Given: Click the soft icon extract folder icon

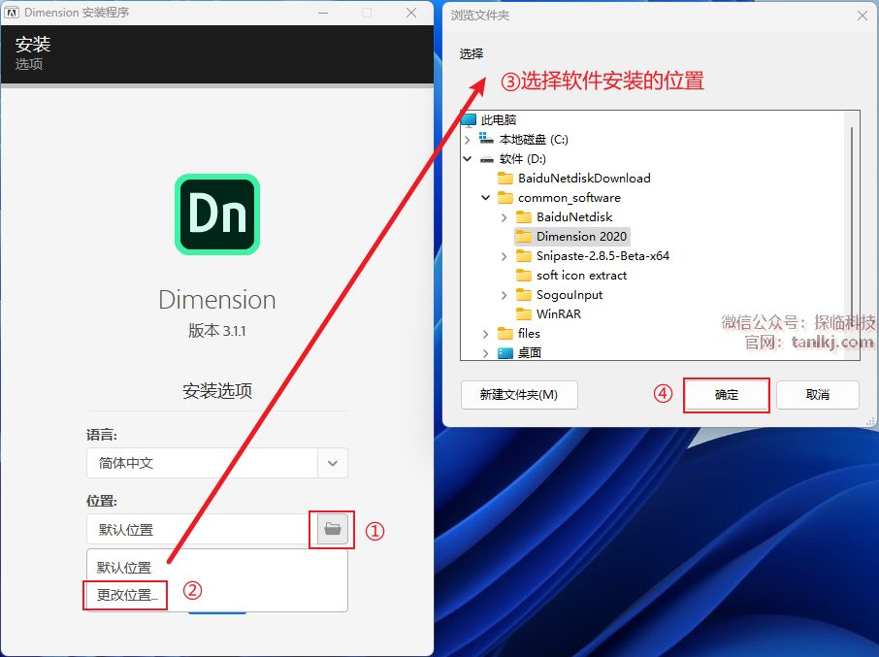Looking at the screenshot, I should pos(524,276).
